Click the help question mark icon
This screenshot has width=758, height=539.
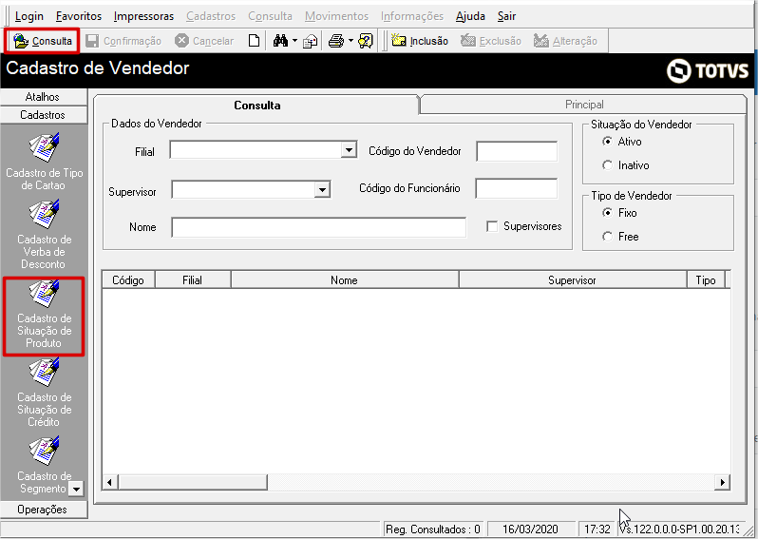[x=366, y=41]
